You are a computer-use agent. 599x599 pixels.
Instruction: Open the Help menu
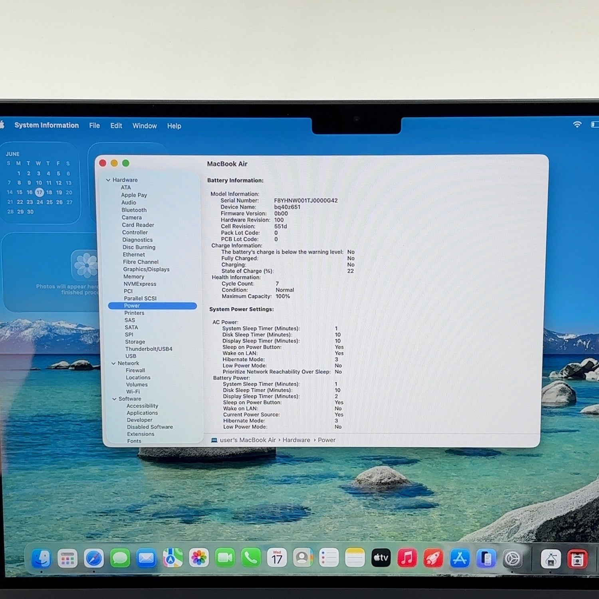(x=174, y=126)
